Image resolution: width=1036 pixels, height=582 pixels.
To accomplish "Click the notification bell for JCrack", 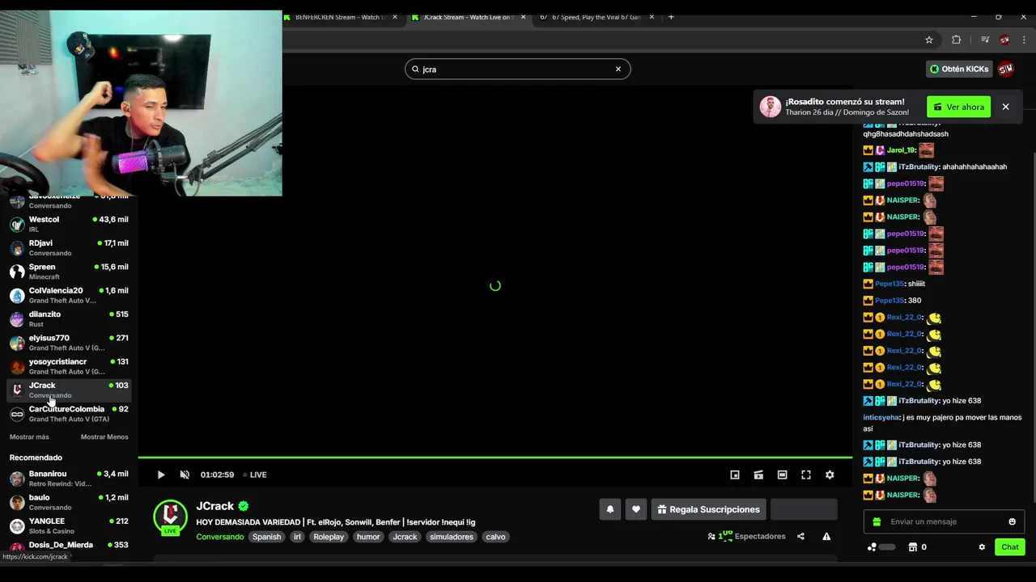I will pyautogui.click(x=610, y=509).
